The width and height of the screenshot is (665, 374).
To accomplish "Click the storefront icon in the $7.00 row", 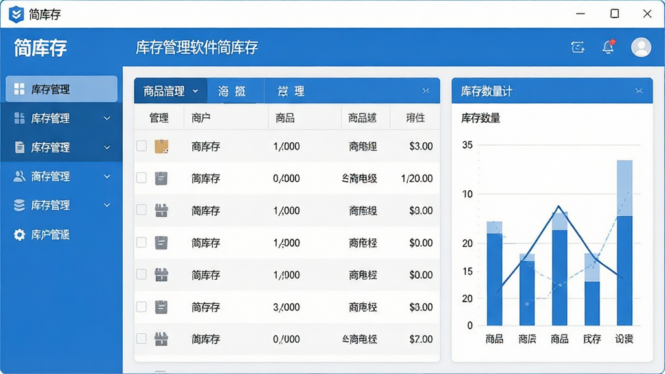I will point(161,339).
